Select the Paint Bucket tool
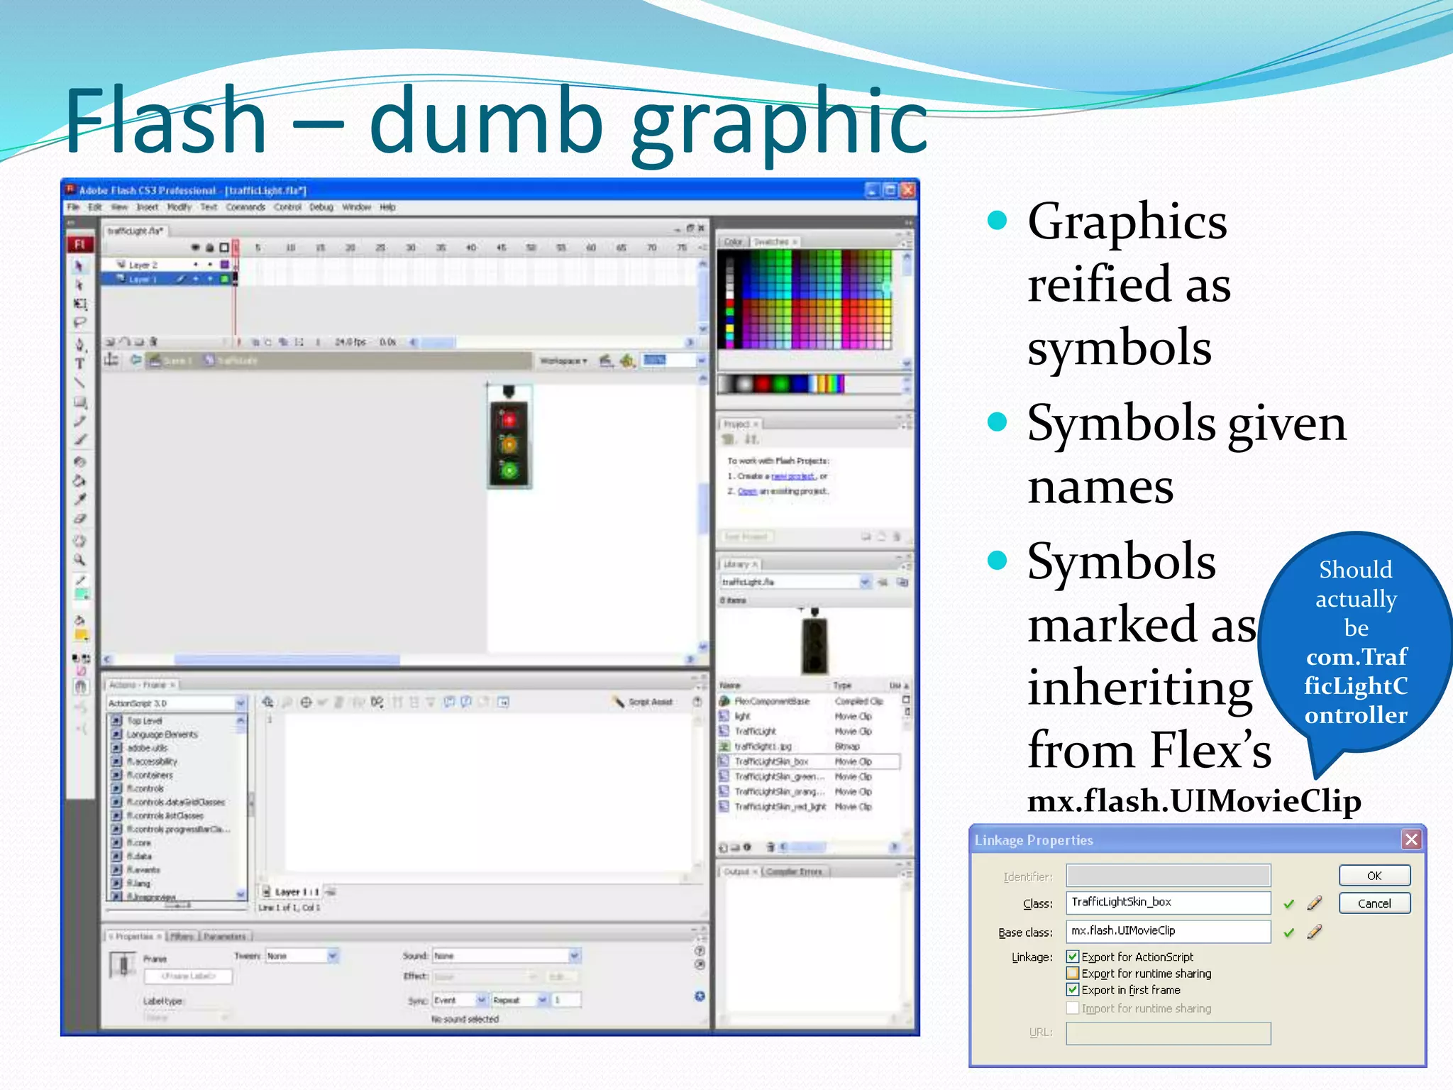 (79, 480)
